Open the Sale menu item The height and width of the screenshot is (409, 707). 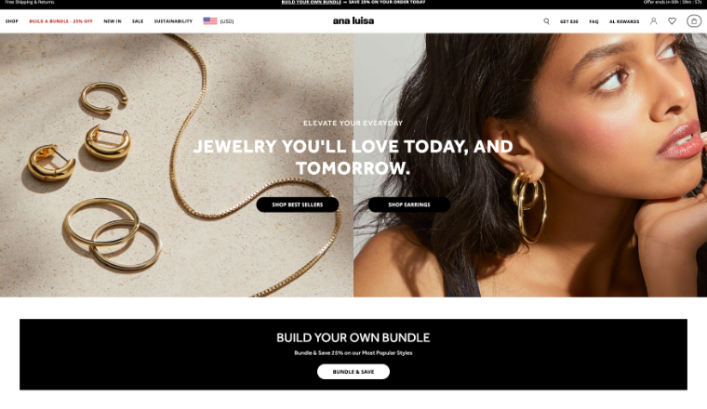(138, 21)
